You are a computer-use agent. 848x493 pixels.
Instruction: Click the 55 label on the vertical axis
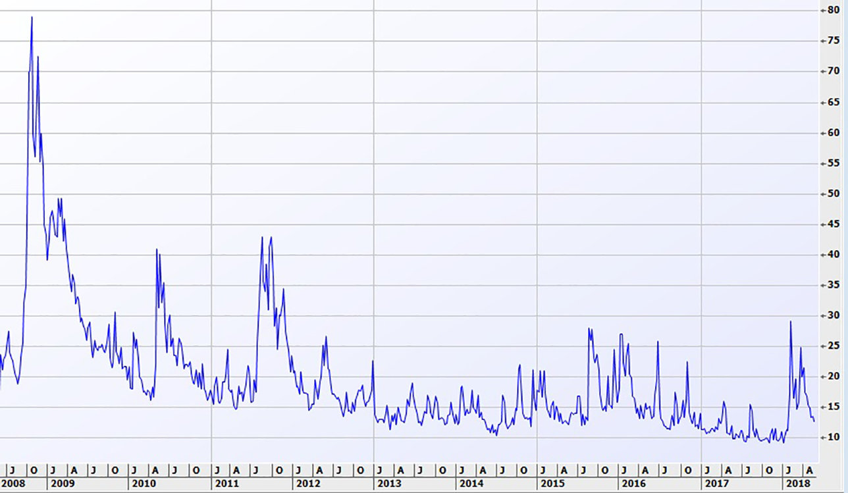[x=833, y=163]
